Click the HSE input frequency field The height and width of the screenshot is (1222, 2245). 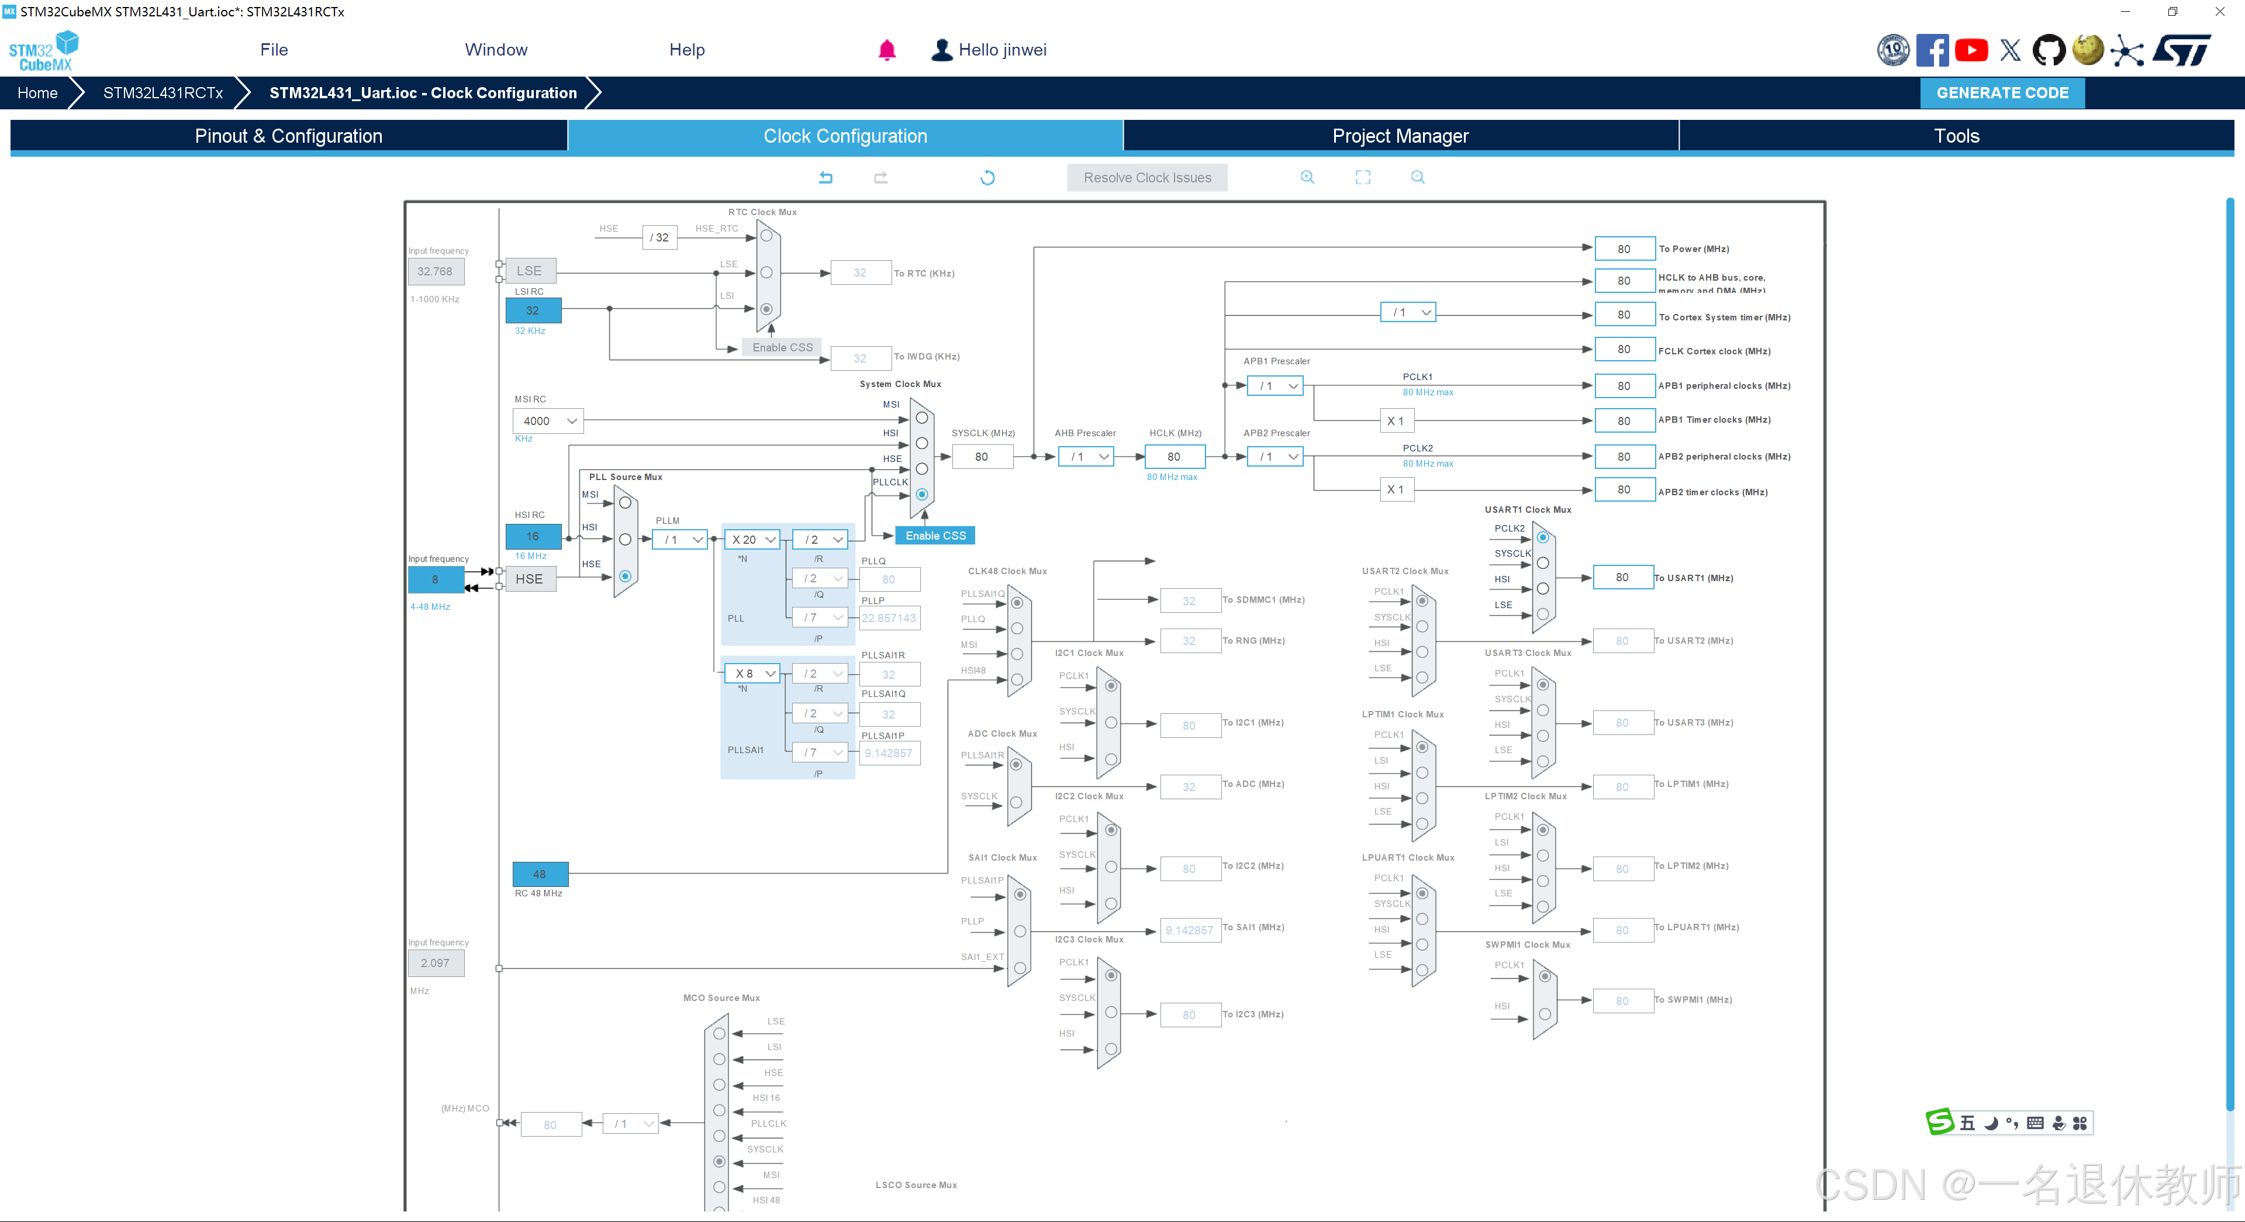click(435, 579)
